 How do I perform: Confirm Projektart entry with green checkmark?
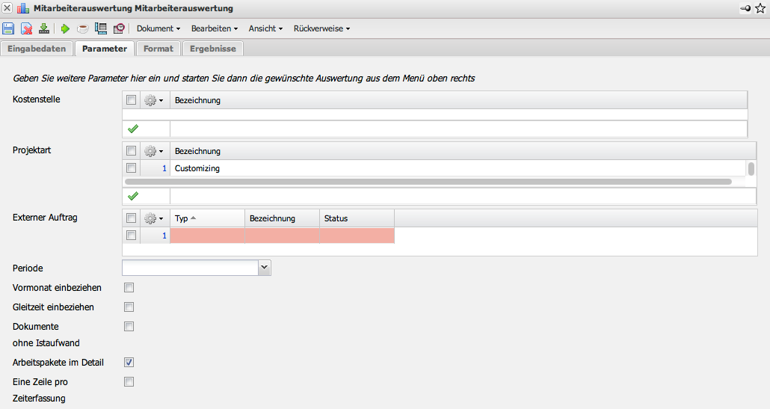132,196
